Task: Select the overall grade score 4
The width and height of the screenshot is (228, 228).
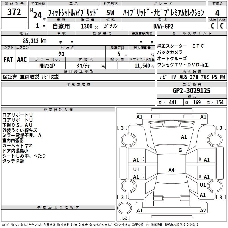Action: 217,13
